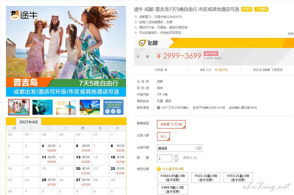The height and width of the screenshot is (195, 294).
Task: Click the star icon beside 酒店可升级
Action: pyautogui.click(x=136, y=27)
